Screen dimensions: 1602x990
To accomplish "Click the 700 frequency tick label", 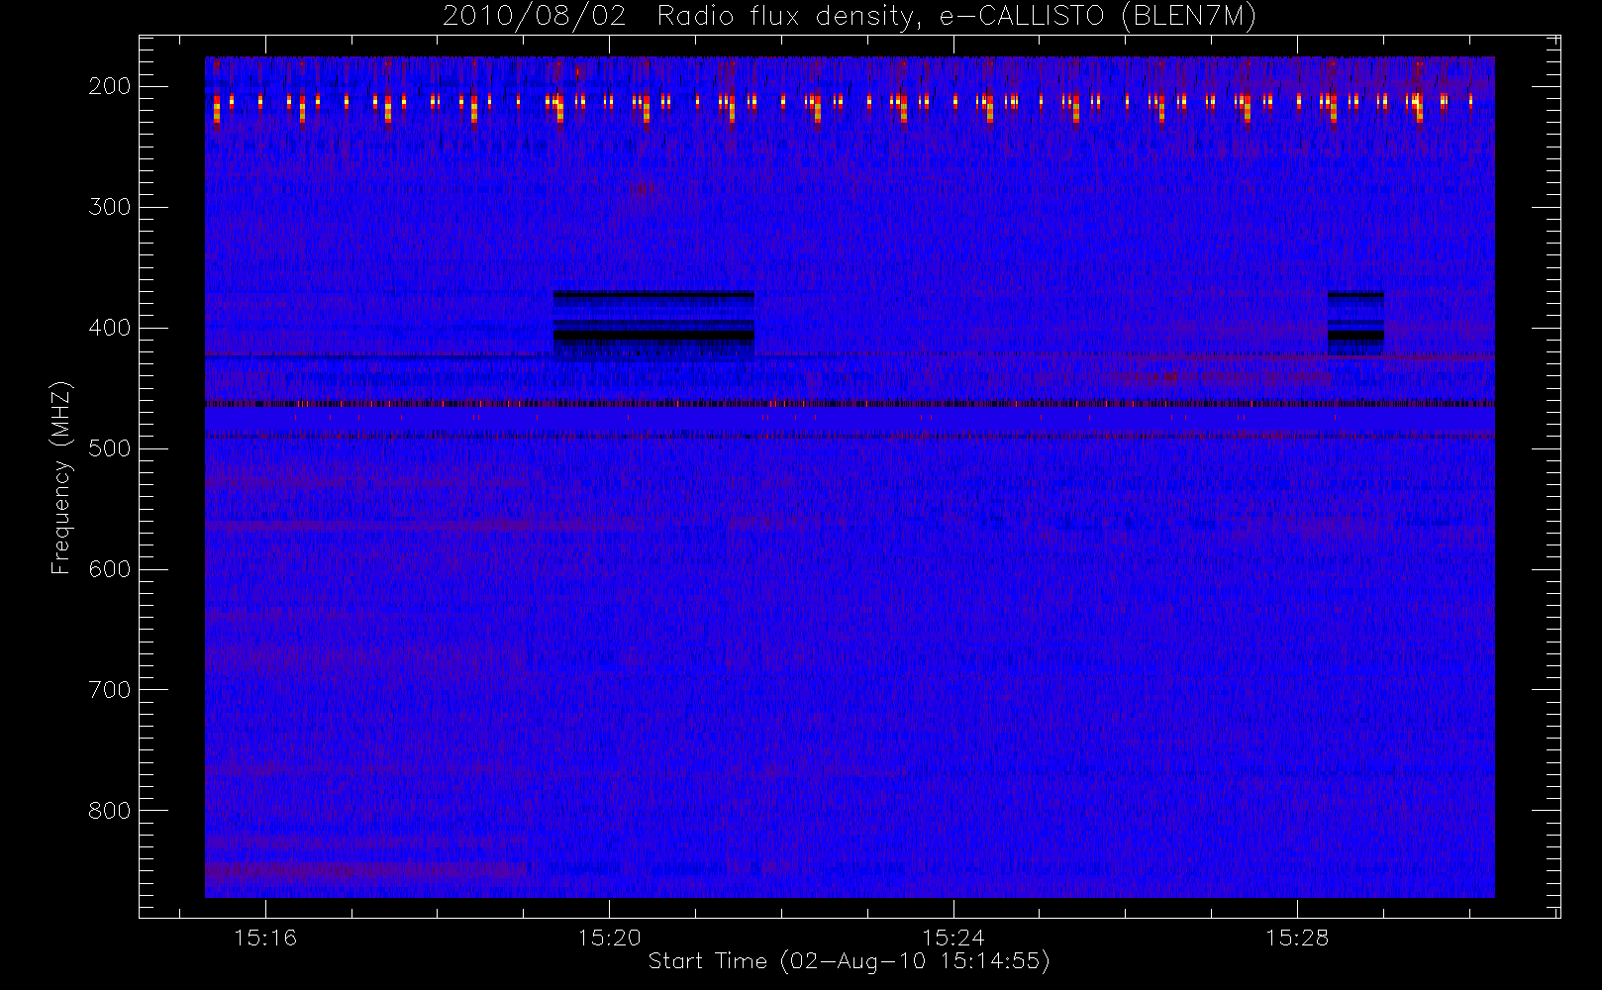I will click(x=110, y=690).
